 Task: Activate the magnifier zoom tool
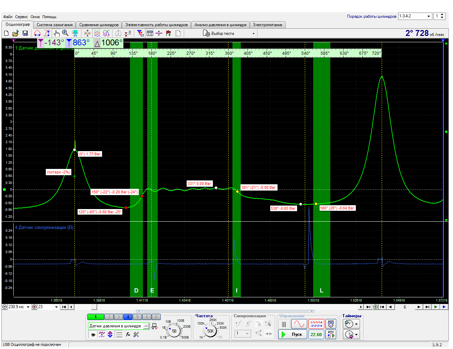(x=65, y=33)
